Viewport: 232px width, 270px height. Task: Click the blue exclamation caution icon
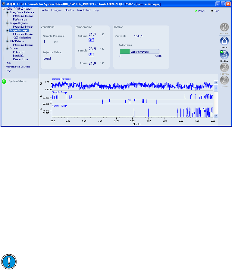9,262
